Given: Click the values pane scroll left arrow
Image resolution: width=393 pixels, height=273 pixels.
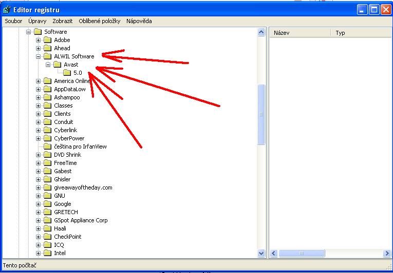Looking at the screenshot, I should tap(273, 254).
